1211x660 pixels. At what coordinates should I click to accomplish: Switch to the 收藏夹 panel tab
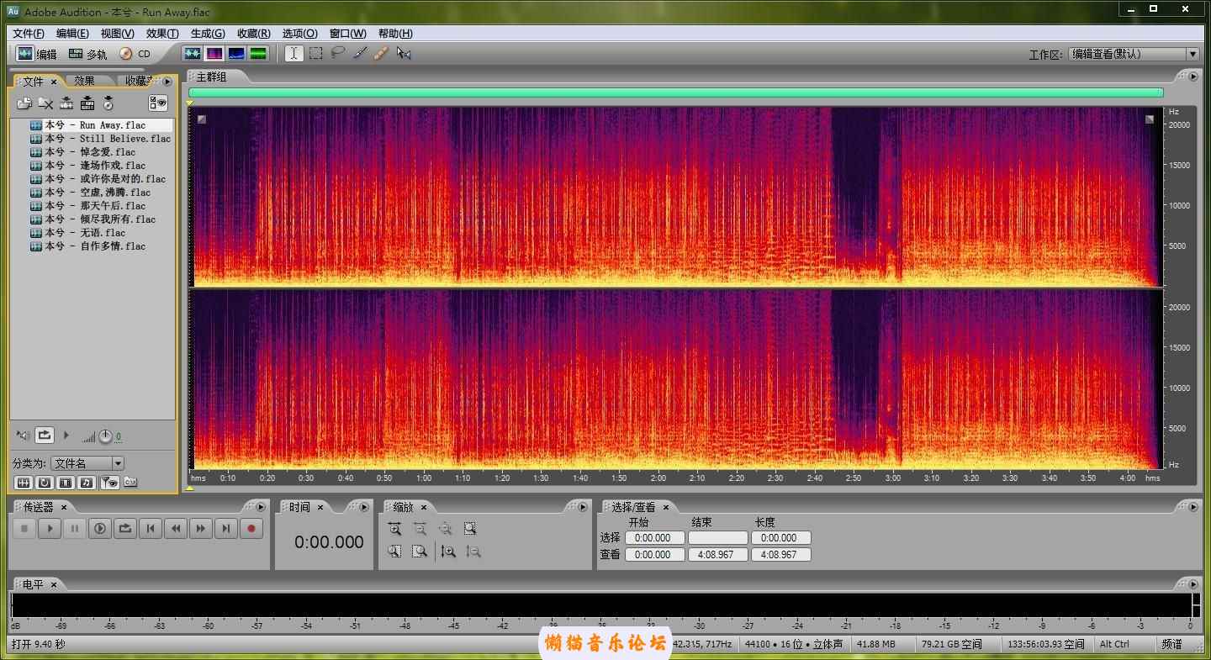[x=136, y=81]
